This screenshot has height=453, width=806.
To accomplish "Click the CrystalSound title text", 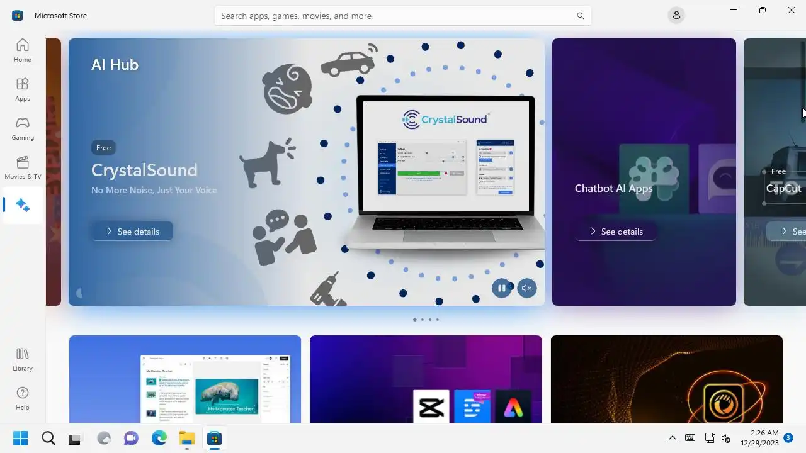I will (144, 170).
